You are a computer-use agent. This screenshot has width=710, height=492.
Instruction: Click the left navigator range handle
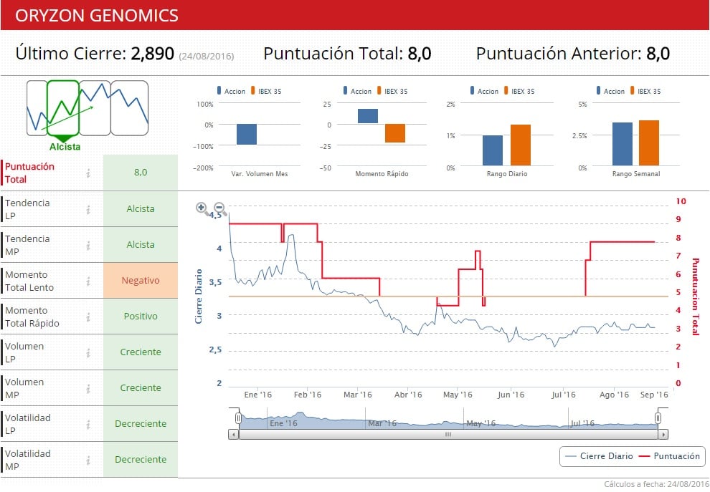[x=238, y=418]
